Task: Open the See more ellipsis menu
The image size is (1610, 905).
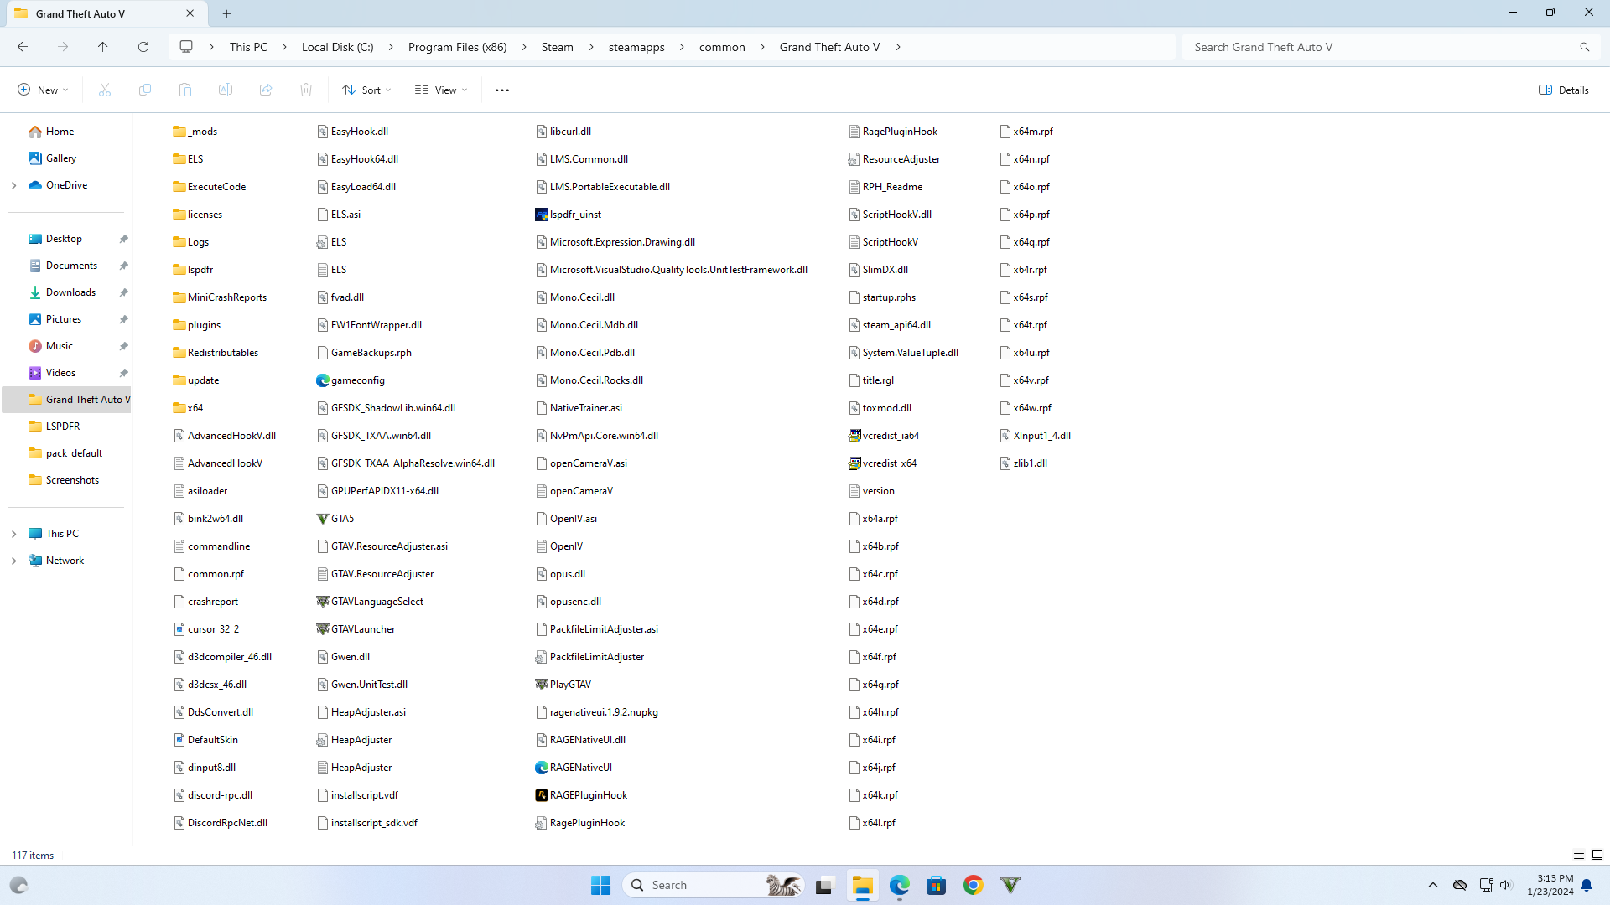Action: click(502, 90)
